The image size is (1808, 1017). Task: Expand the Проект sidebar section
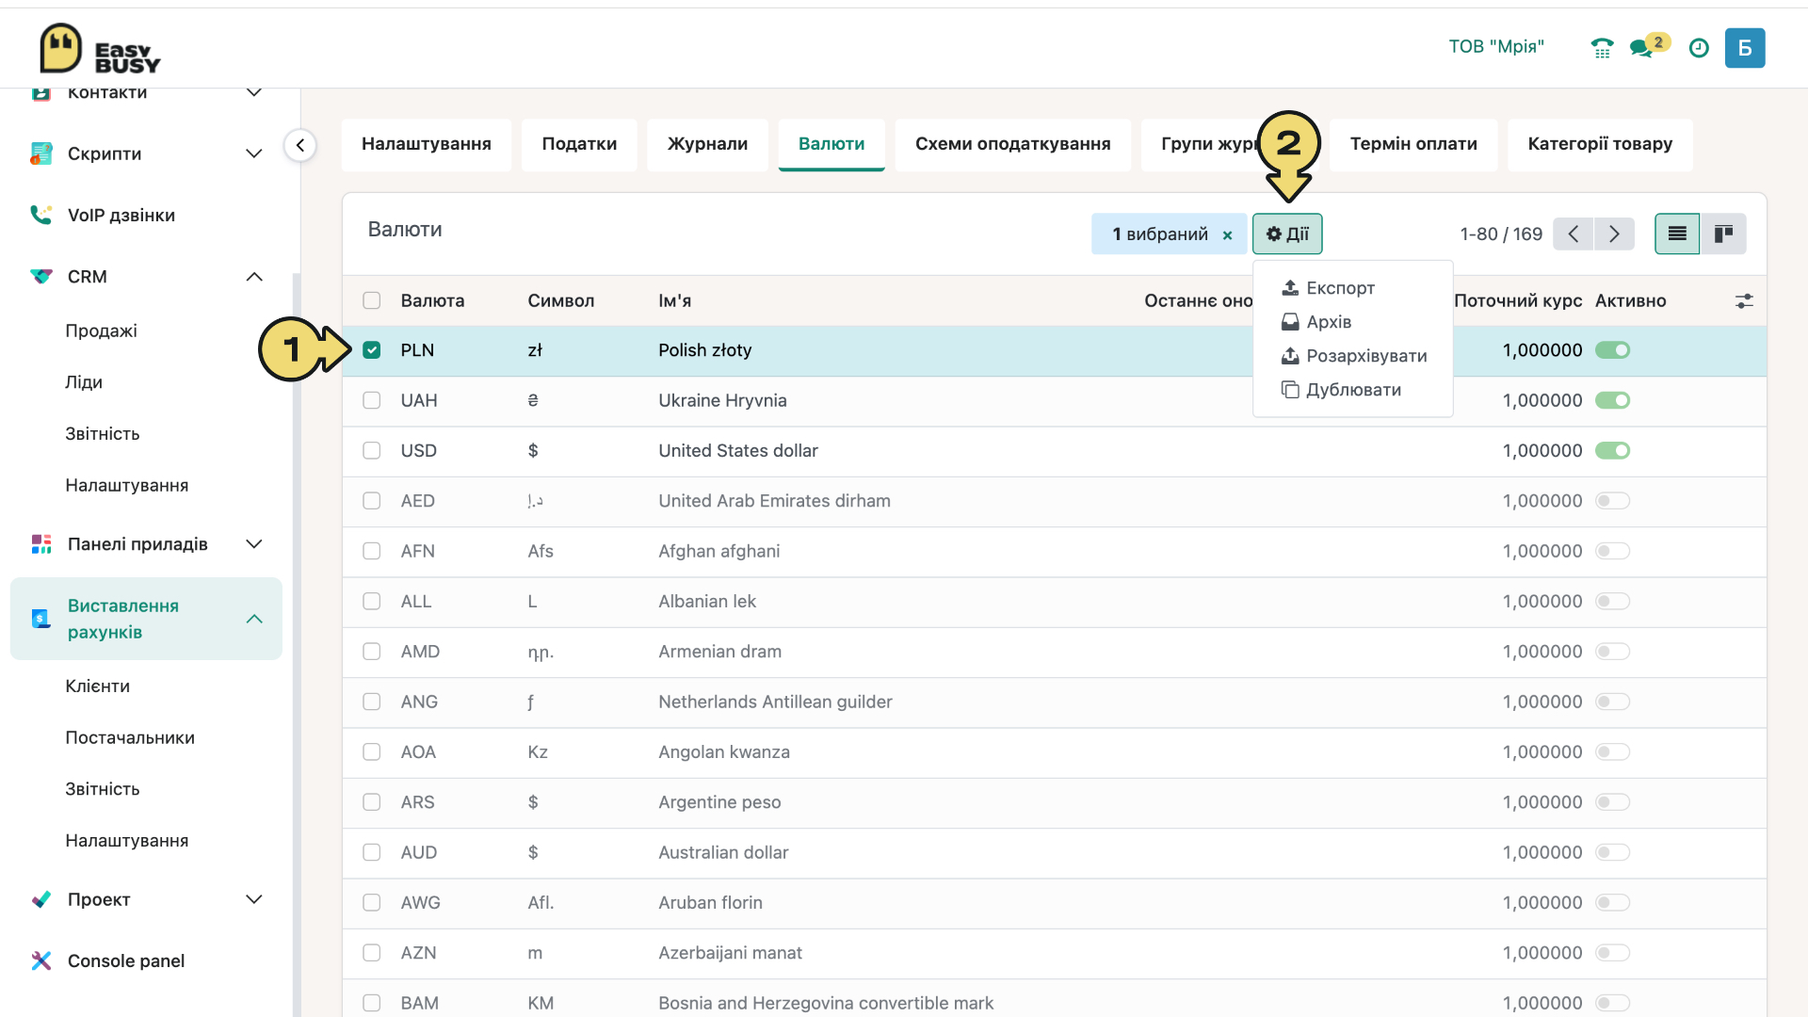pyautogui.click(x=253, y=899)
